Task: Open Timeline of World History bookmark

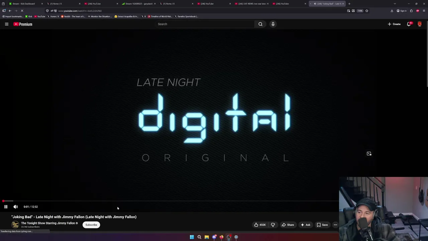Action: pos(160,16)
